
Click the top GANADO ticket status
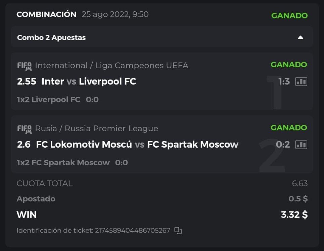289,15
